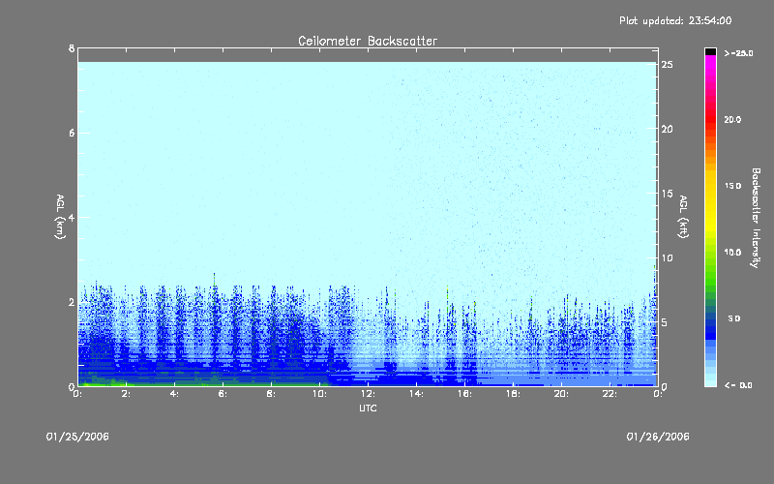Click the 20 kft tick label
Image resolution: width=774 pixels, height=484 pixels.
[667, 129]
